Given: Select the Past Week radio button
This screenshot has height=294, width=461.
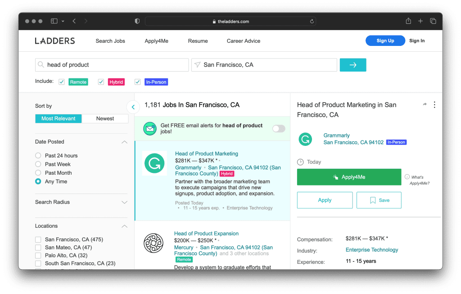Looking at the screenshot, I should tap(38, 164).
